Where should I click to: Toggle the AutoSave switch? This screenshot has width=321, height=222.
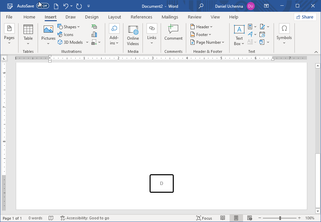click(43, 6)
